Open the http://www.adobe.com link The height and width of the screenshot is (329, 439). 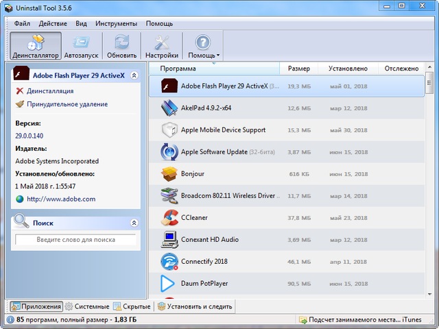(61, 199)
